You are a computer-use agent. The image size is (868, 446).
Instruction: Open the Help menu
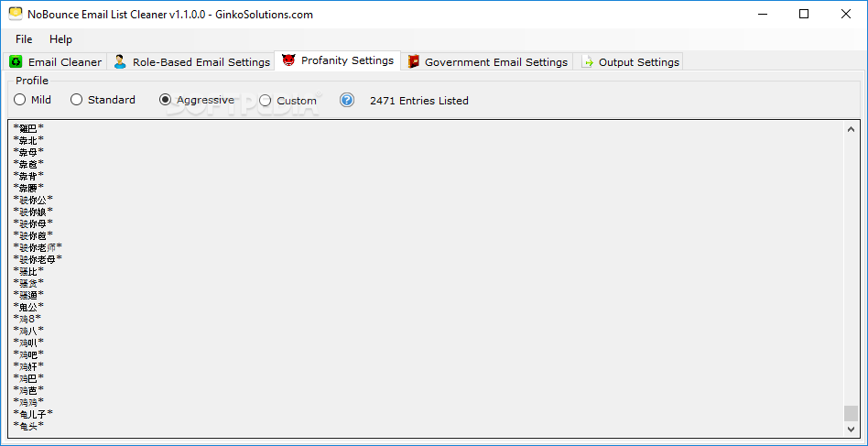(61, 39)
